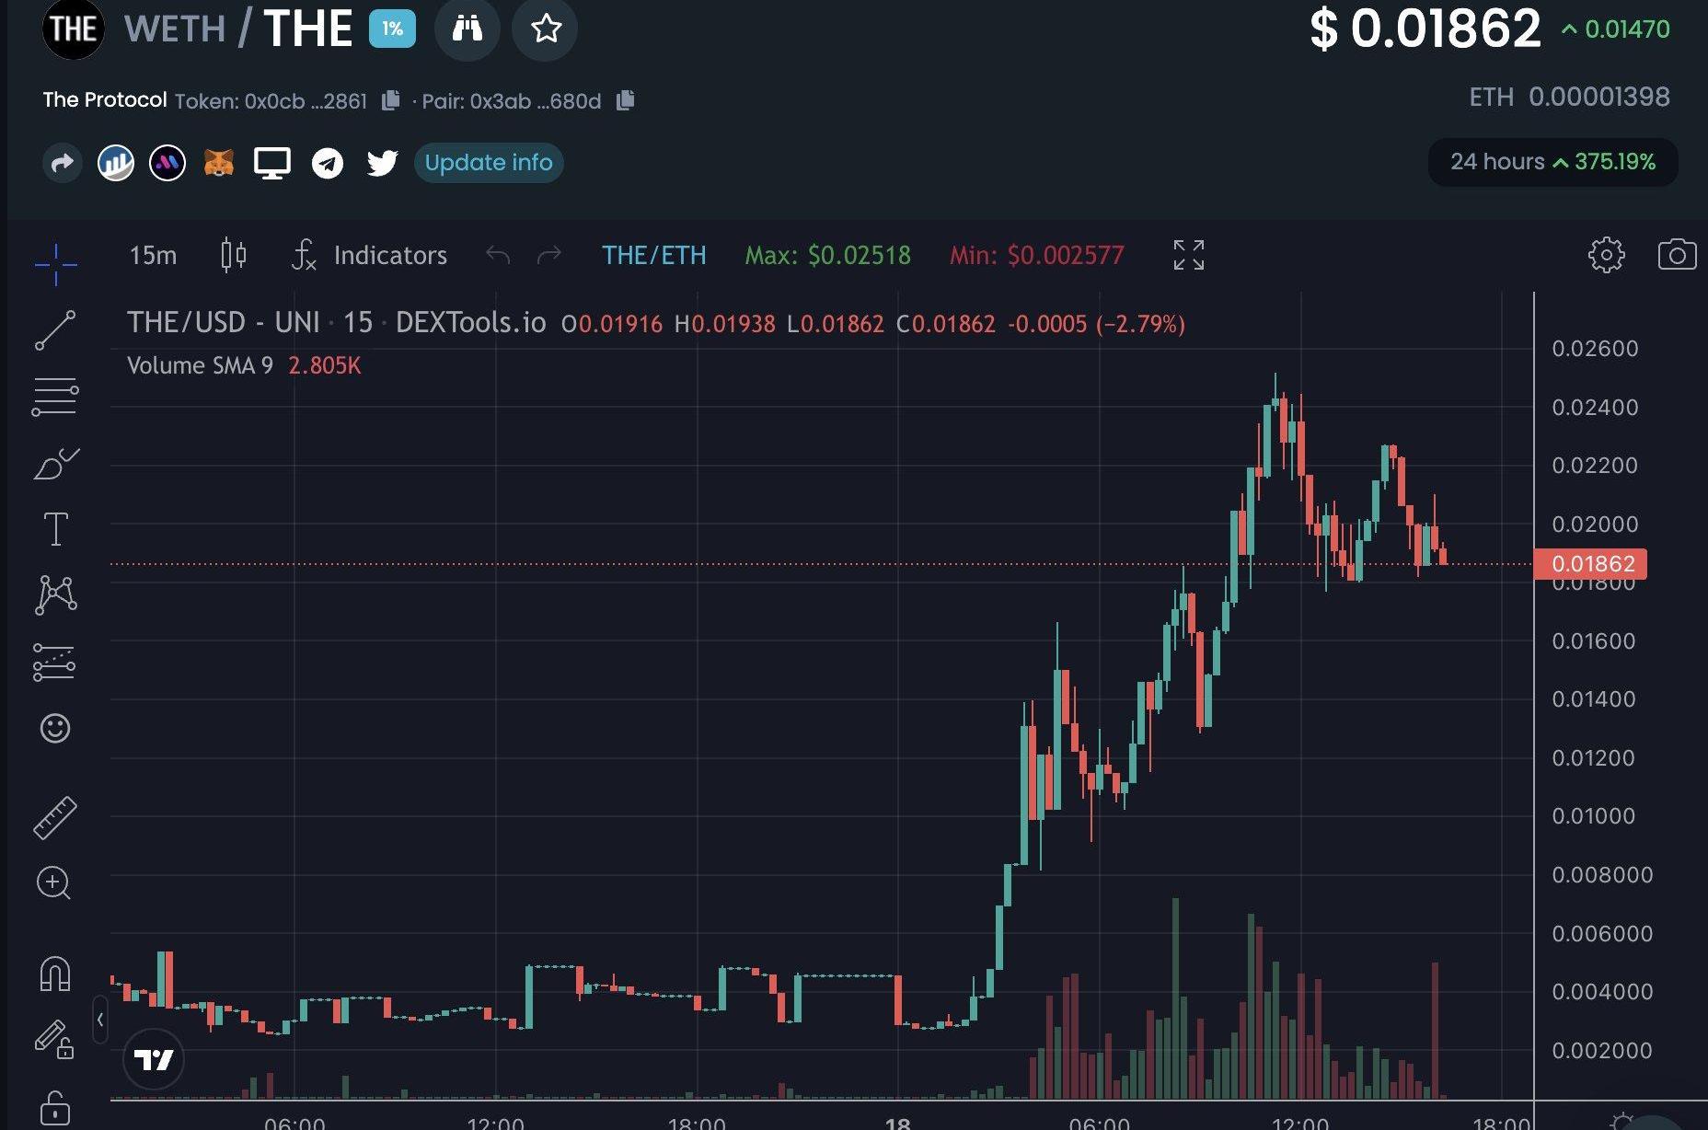Activate the zoom in tool
Image resolution: width=1708 pixels, height=1130 pixels.
53,883
